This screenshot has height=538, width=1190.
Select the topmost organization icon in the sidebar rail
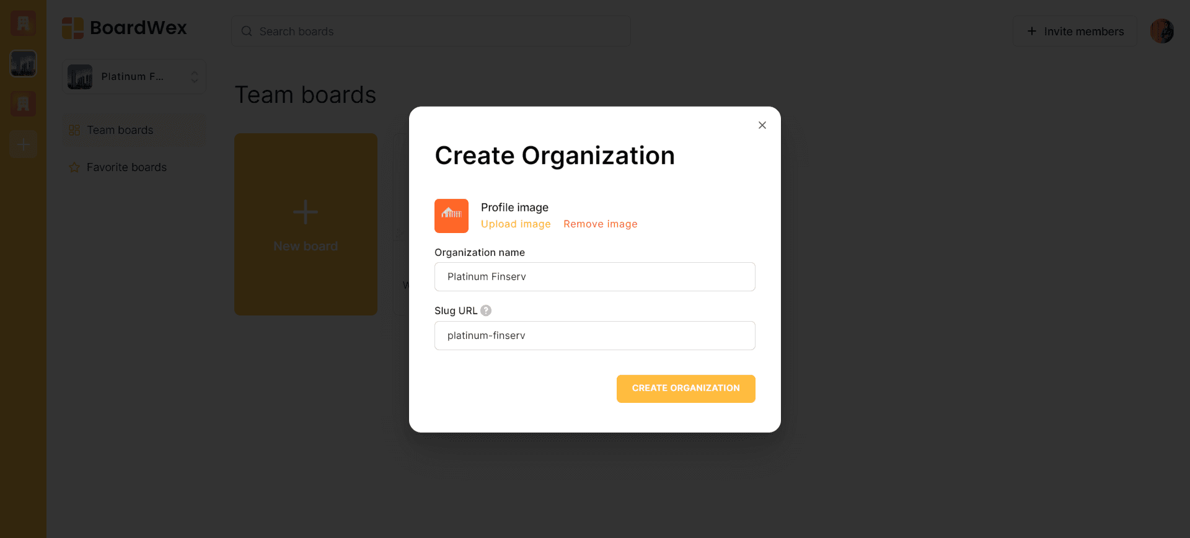point(23,24)
